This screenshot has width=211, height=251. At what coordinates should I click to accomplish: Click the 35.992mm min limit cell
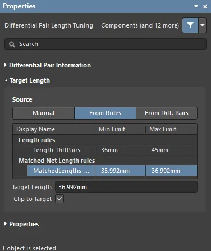[x=121, y=171]
